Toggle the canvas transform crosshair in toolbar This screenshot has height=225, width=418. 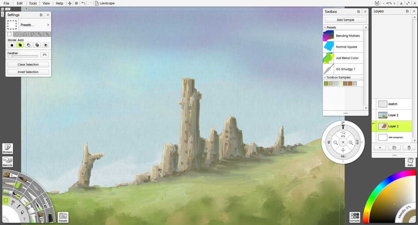click(70, 3)
